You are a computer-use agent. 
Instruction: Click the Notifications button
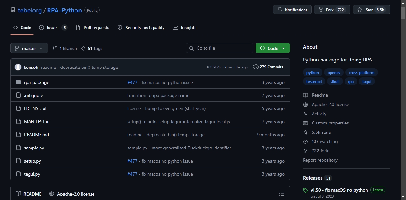(292, 10)
